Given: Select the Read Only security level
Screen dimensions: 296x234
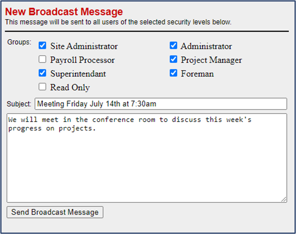Looking at the screenshot, I should pos(42,87).
